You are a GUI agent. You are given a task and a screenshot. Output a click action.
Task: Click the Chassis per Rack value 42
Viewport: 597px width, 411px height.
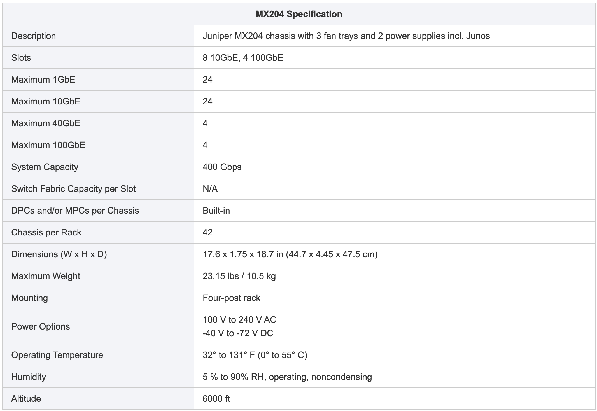pos(207,232)
